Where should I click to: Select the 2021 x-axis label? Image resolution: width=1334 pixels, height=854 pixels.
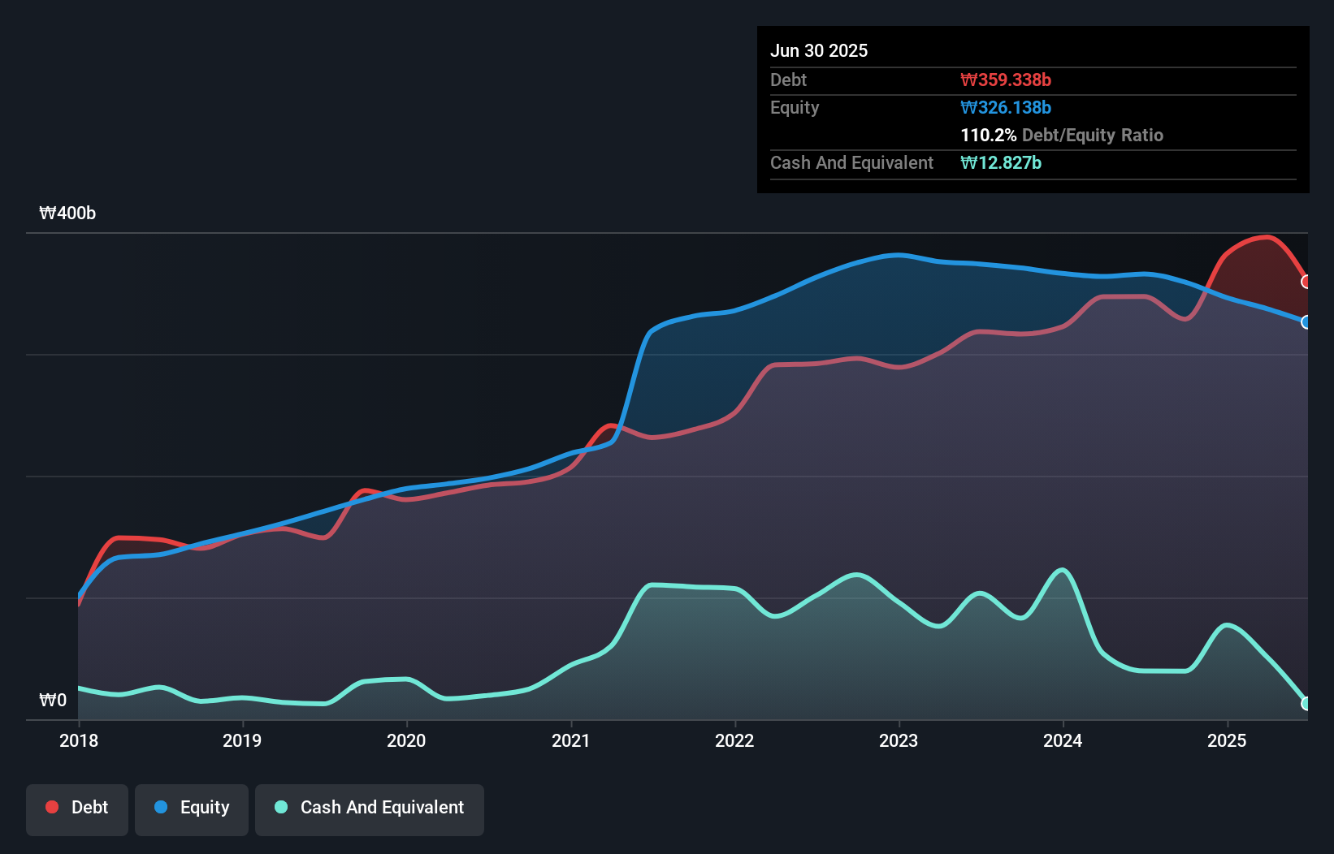point(571,740)
